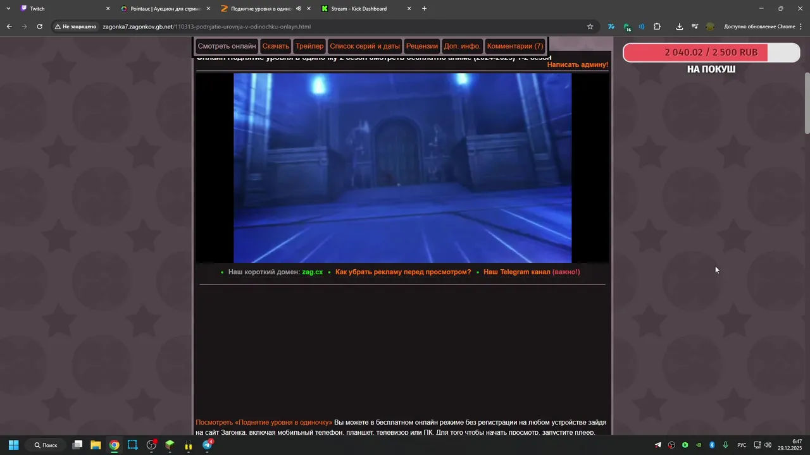Open the Windows Start menu
The height and width of the screenshot is (455, 810).
pos(13,445)
